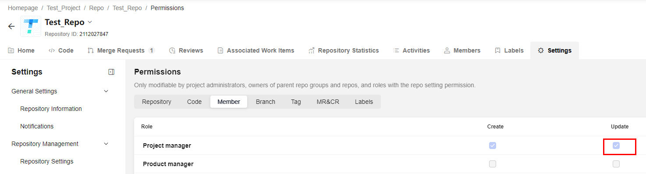Image resolution: width=646 pixels, height=174 pixels.
Task: Open the Members tab
Action: pyautogui.click(x=462, y=50)
